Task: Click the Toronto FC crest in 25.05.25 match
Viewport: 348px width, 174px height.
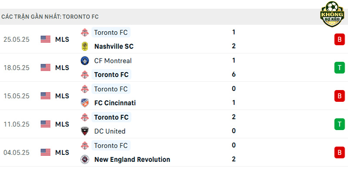Action: click(x=85, y=32)
